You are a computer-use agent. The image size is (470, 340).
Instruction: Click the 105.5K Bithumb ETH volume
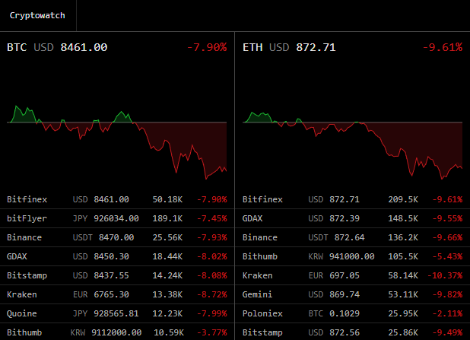coord(403,256)
